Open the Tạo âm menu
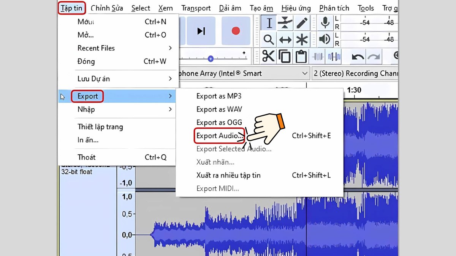Screen dimensions: 456x256 click(x=261, y=8)
